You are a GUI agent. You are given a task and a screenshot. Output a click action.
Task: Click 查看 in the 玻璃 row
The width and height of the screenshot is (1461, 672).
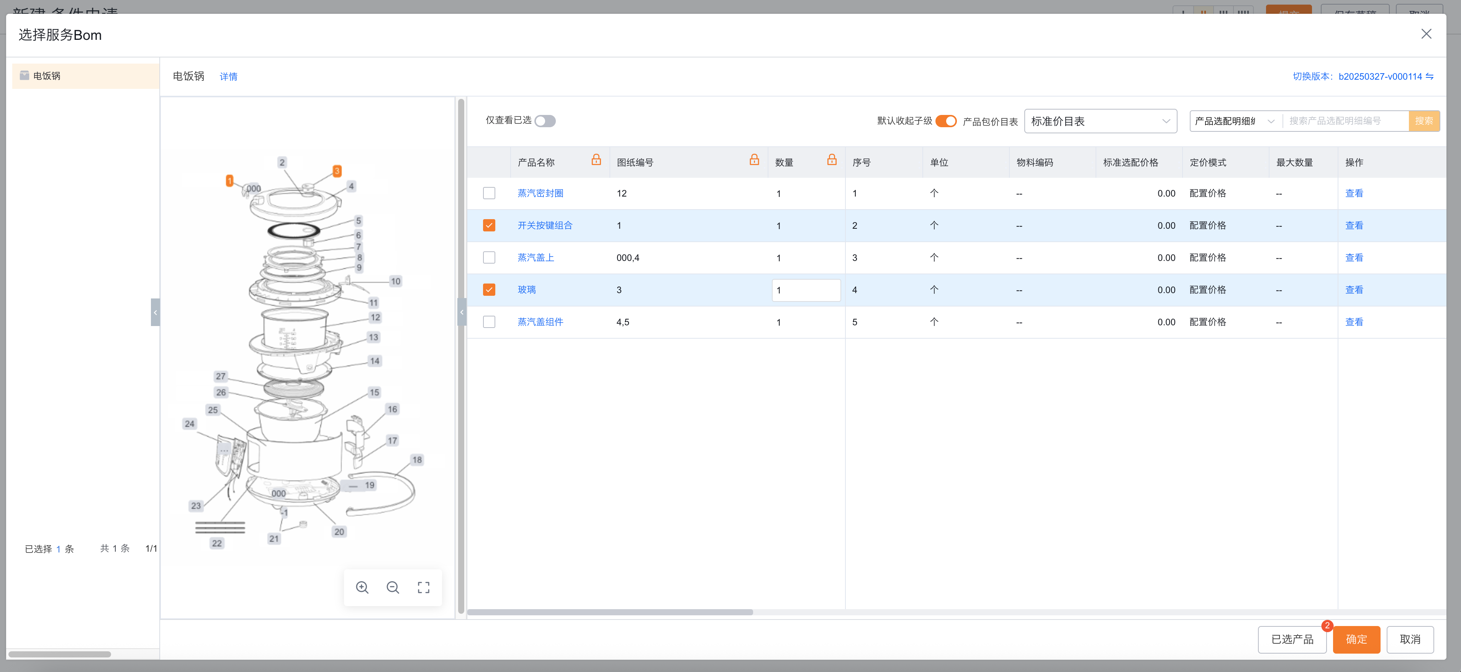click(x=1354, y=290)
